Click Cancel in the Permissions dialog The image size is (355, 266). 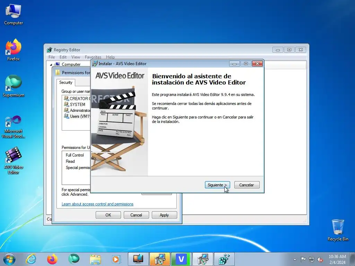[136, 215]
